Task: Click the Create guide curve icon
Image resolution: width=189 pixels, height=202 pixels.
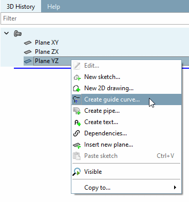Action: tap(77, 99)
